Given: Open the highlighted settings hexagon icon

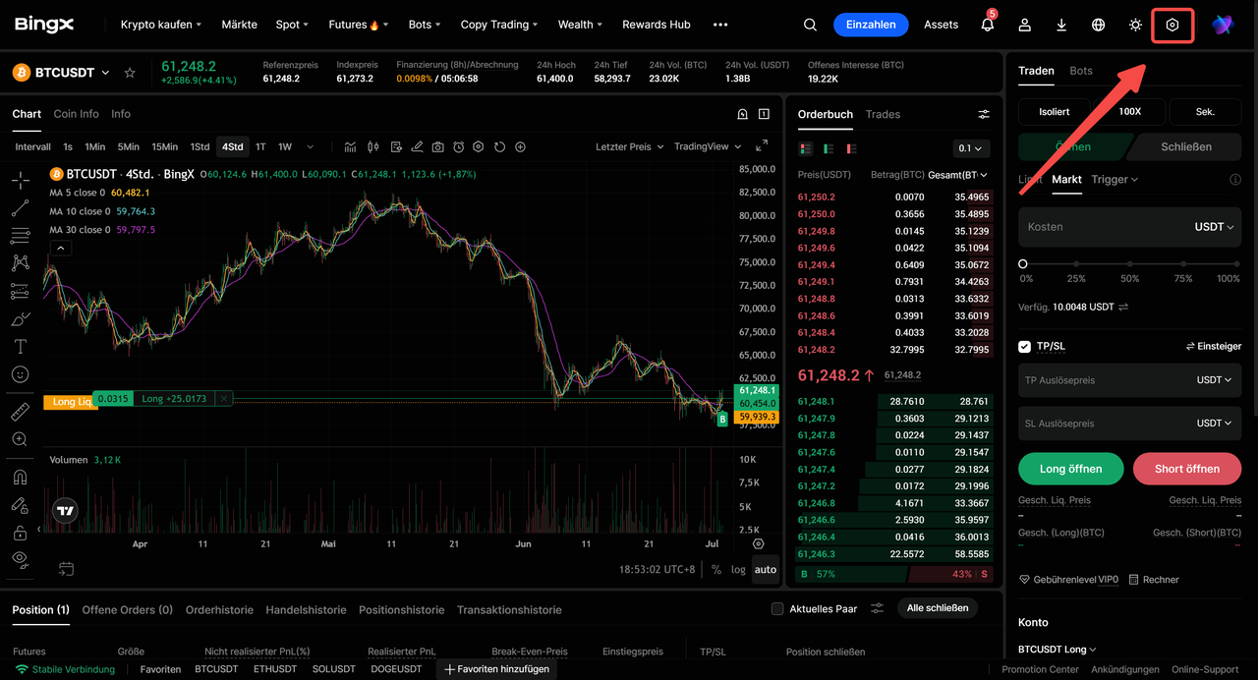Looking at the screenshot, I should point(1172,25).
